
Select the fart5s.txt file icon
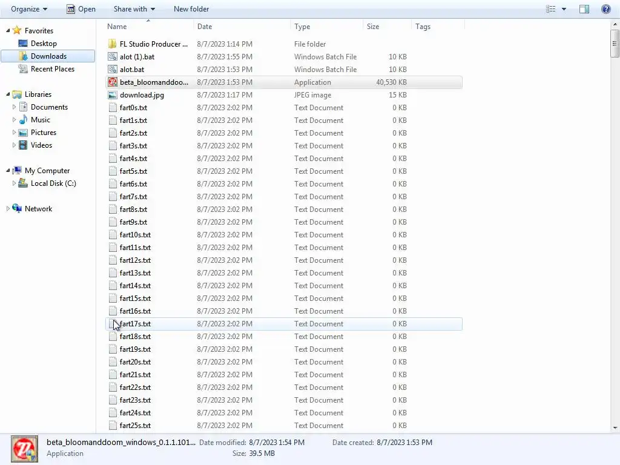pyautogui.click(x=112, y=171)
